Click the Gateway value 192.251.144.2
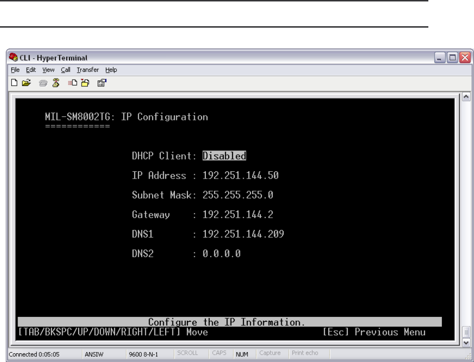Screen dimensions: 474x362 tap(238, 214)
